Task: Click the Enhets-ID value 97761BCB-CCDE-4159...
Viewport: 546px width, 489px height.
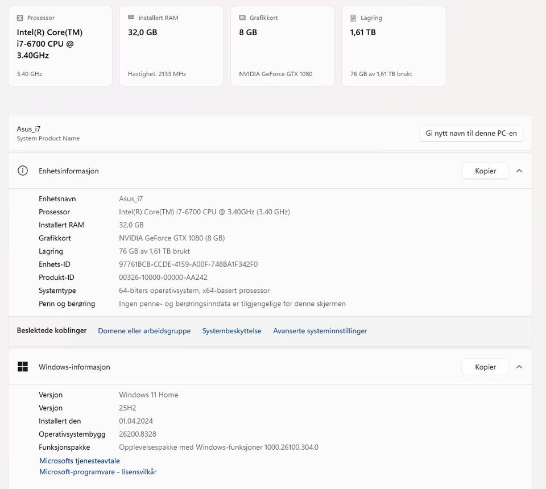Action: [188, 264]
